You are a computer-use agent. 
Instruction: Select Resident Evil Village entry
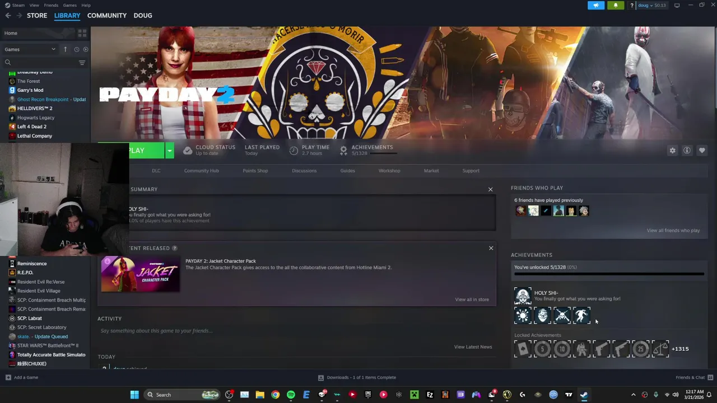click(x=38, y=291)
